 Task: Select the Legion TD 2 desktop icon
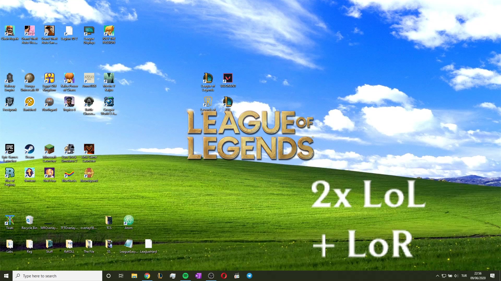click(x=69, y=33)
